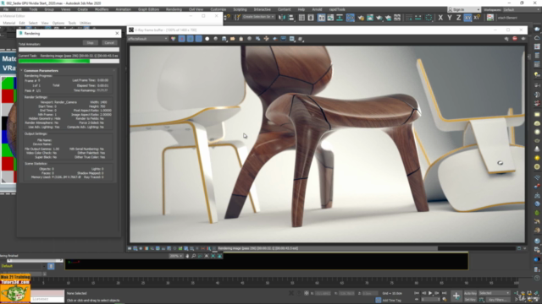The image size is (542, 304).
Task: Click the Mirror tool icon
Action: point(282,18)
